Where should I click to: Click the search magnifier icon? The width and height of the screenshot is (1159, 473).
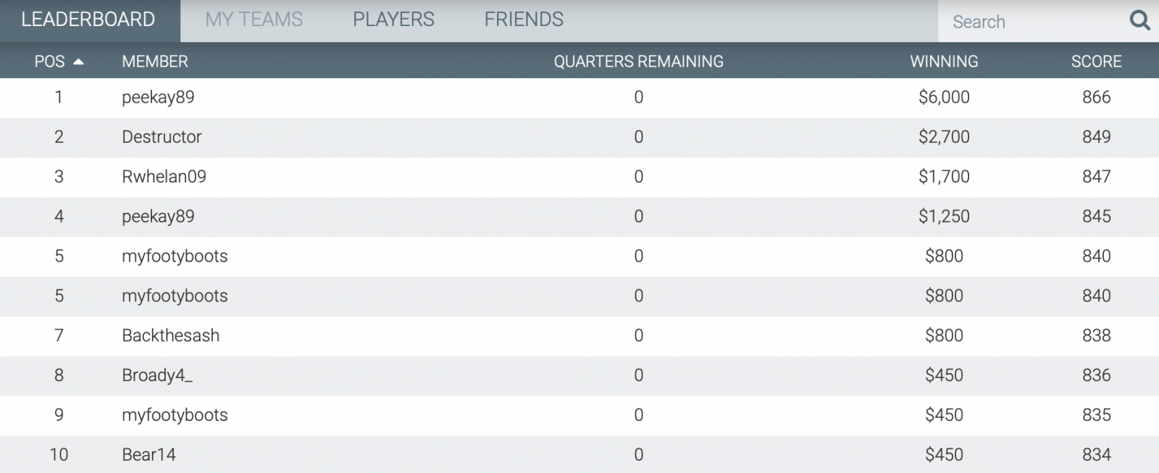[x=1139, y=21]
